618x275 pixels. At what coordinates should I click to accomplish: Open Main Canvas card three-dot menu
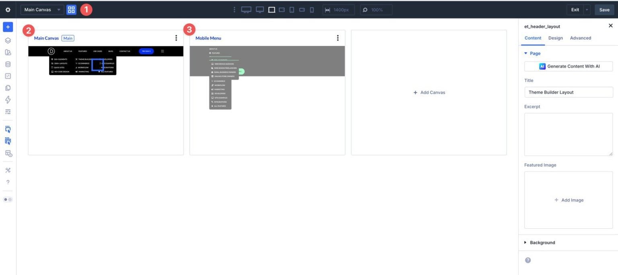pos(176,38)
